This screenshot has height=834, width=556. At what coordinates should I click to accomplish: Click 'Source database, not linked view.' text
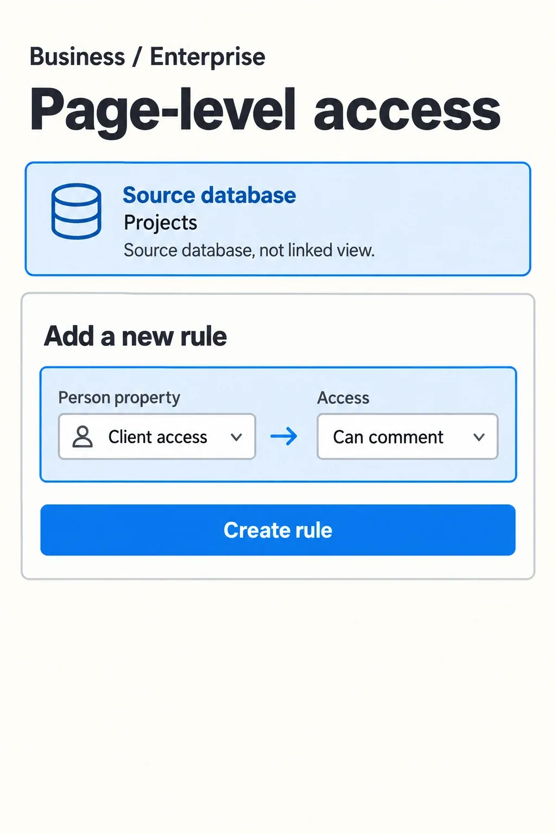click(249, 250)
